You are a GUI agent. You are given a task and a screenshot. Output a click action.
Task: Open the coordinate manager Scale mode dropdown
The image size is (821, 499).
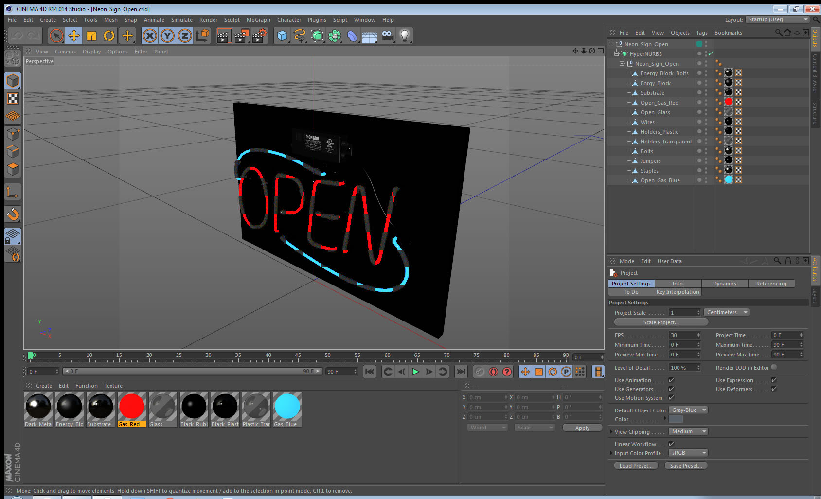535,428
